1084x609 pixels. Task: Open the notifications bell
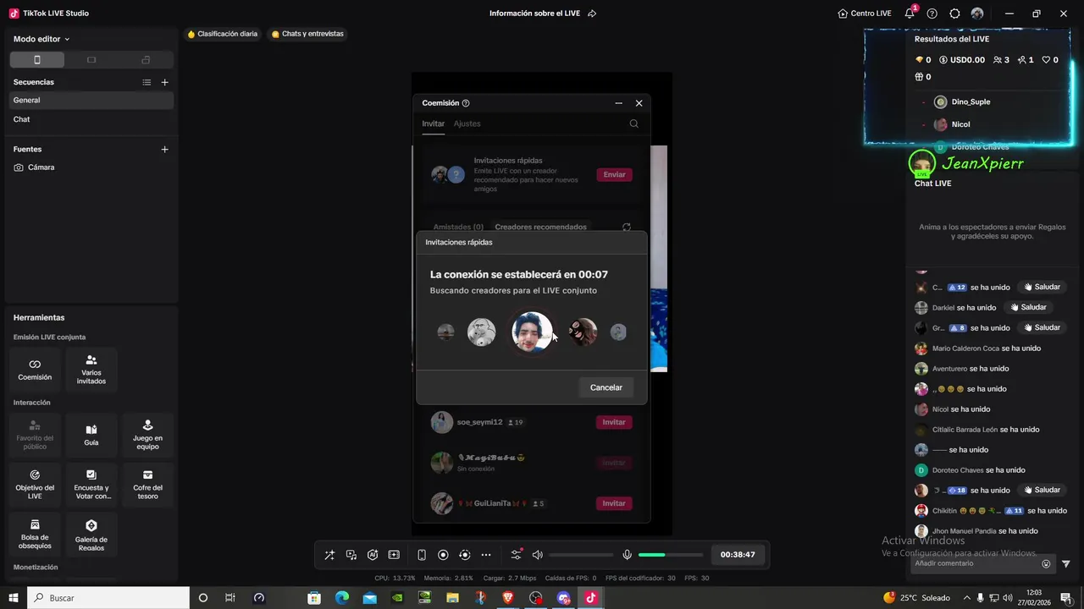point(910,14)
